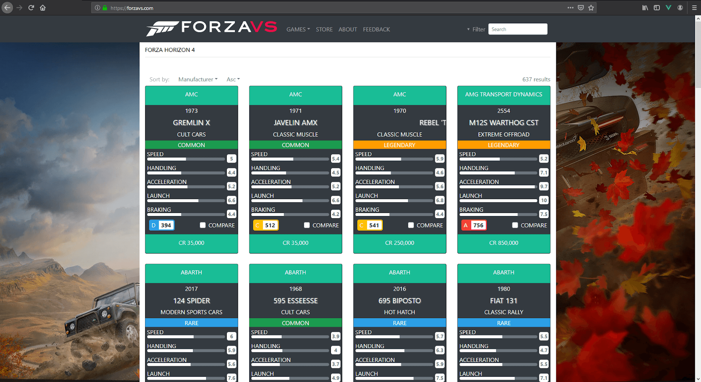Click the address bar URL
Image resolution: width=701 pixels, height=382 pixels.
(132, 8)
